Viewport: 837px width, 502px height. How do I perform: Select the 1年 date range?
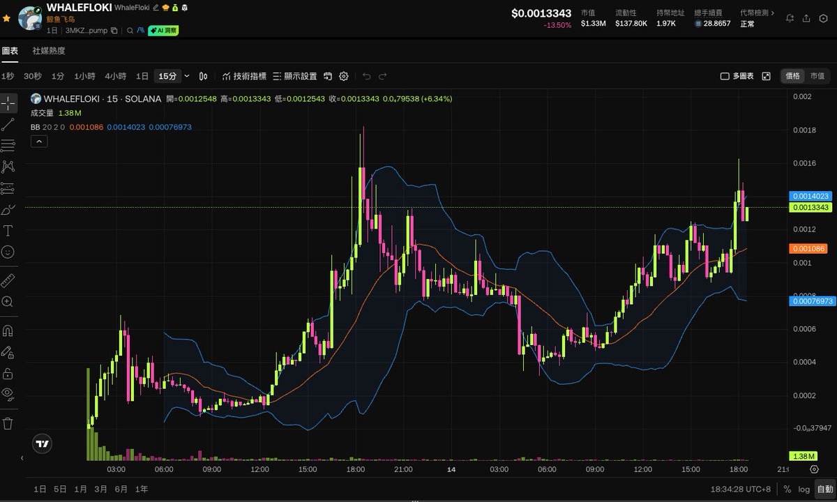click(x=142, y=489)
